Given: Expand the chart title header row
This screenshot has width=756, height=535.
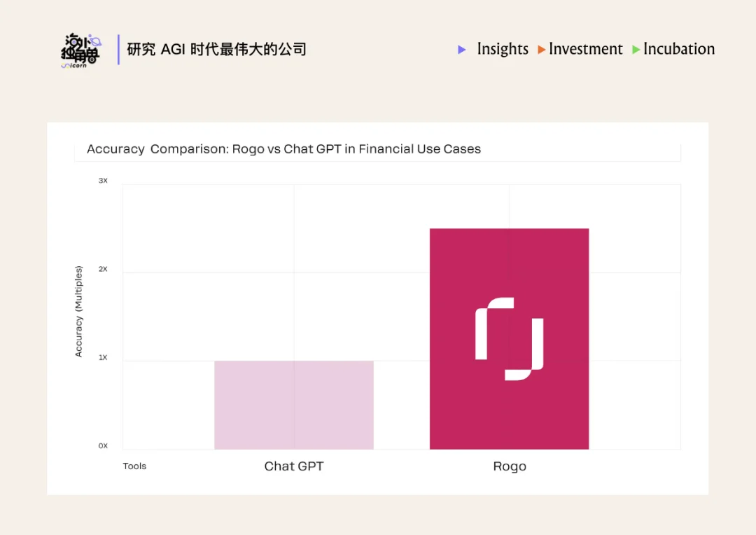Looking at the screenshot, I should pyautogui.click(x=378, y=149).
